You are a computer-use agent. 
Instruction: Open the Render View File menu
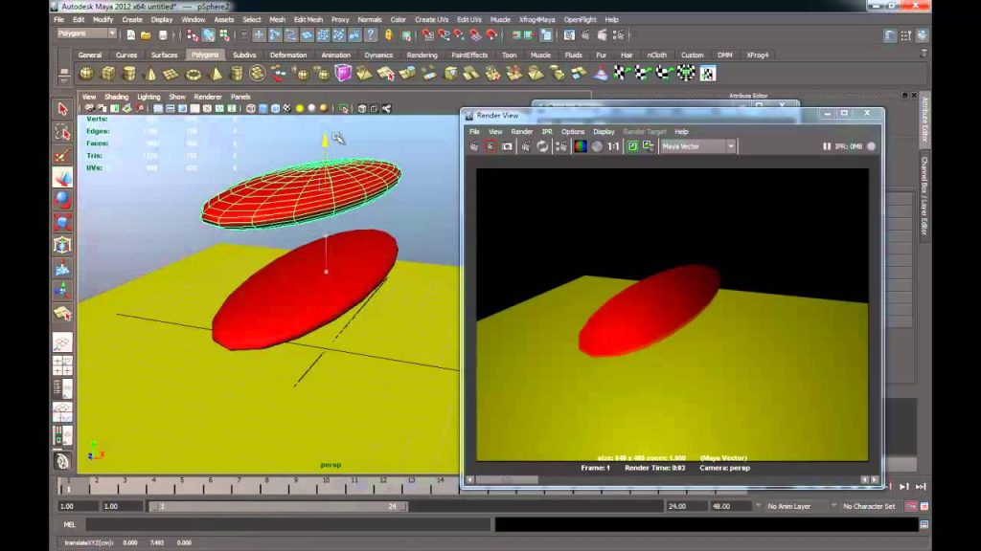click(474, 132)
